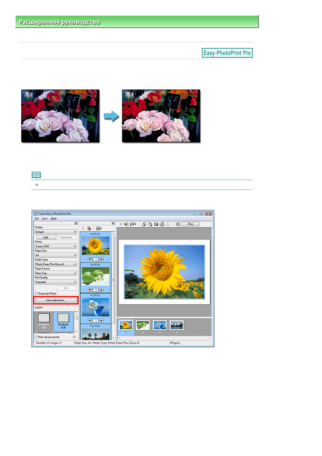Image resolution: width=322 pixels, height=456 pixels.
Task: Open the Media Type dropdown
Action: tap(56, 264)
